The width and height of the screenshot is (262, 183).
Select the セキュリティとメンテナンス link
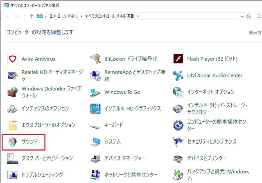click(212, 142)
